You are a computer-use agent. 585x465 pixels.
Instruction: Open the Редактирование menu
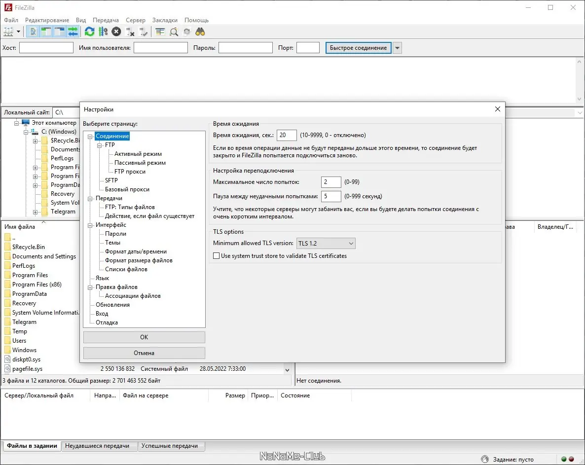tap(47, 20)
